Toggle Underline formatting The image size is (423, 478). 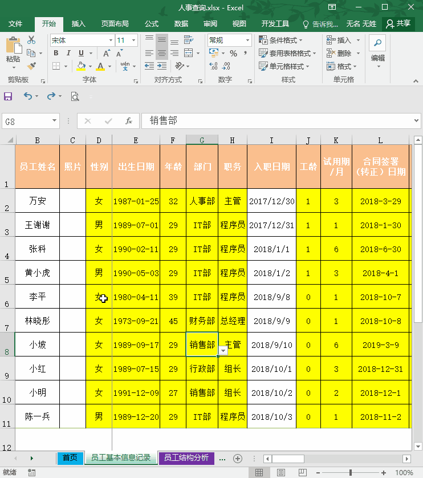(x=81, y=53)
